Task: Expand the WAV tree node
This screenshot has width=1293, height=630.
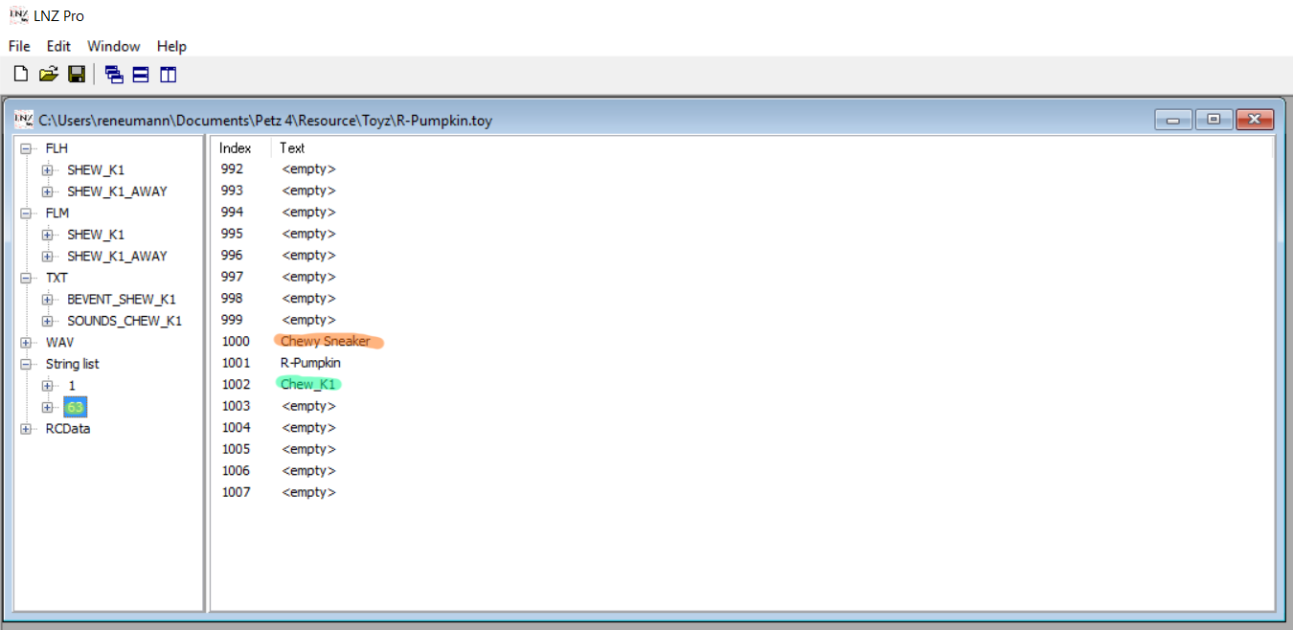Action: click(26, 342)
